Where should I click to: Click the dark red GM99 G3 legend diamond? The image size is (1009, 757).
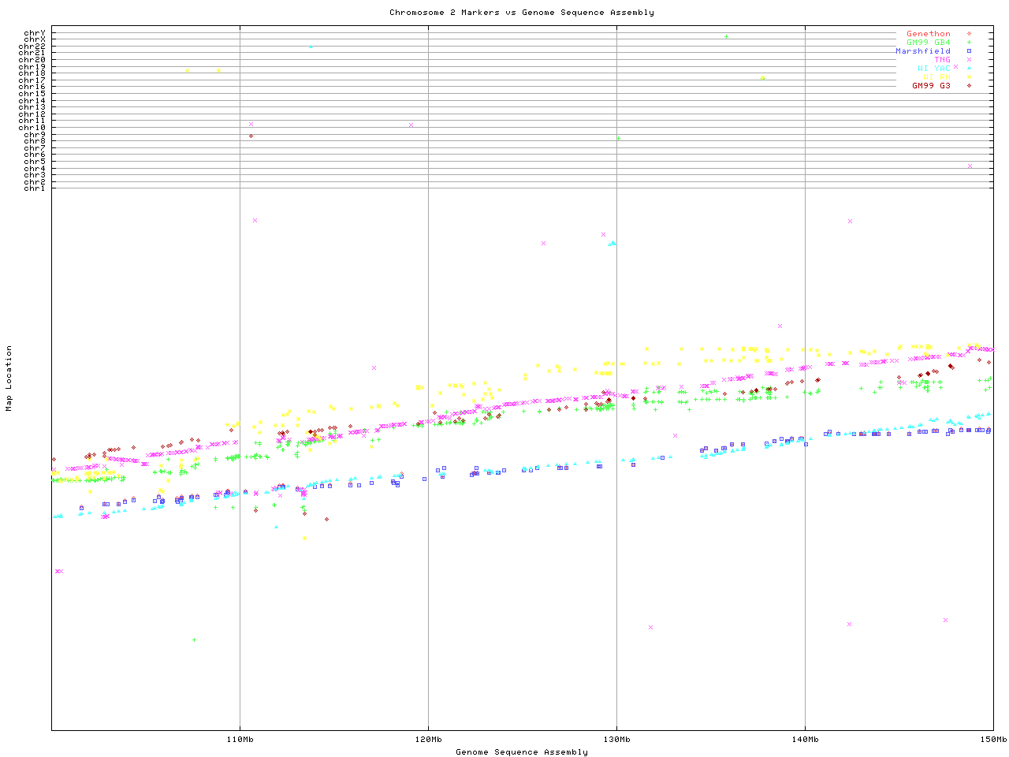click(969, 85)
